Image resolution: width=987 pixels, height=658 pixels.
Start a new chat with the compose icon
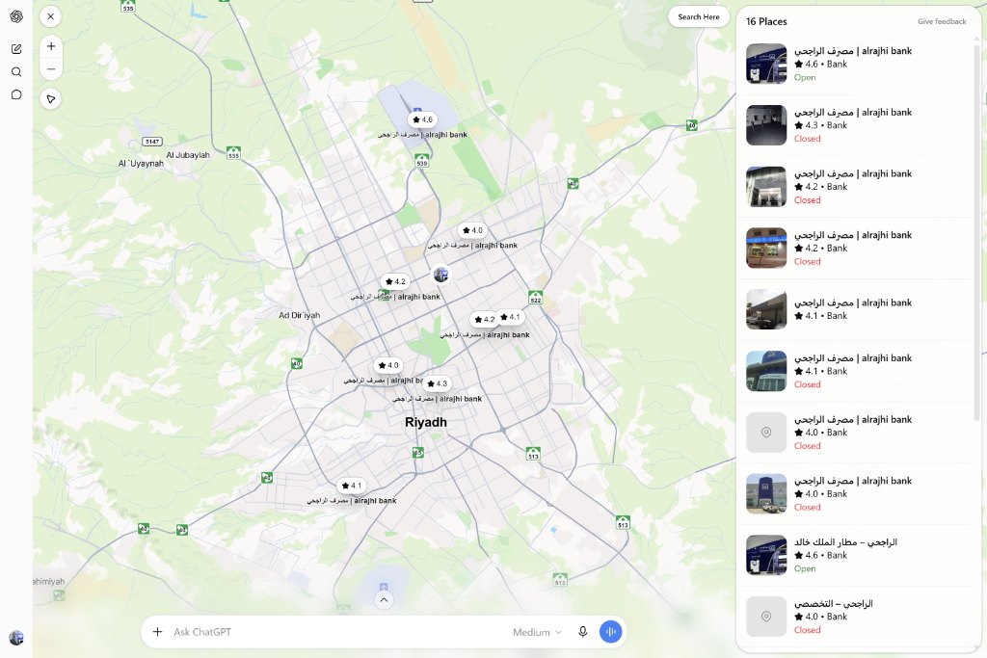pos(16,48)
